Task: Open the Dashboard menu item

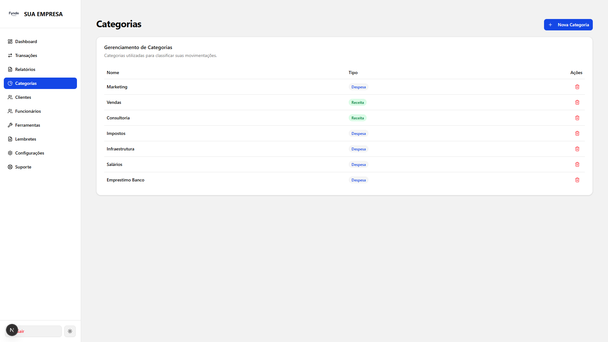Action: pos(26,41)
